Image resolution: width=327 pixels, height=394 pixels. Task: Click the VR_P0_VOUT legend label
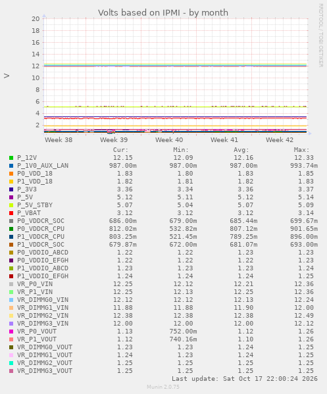[37, 332]
